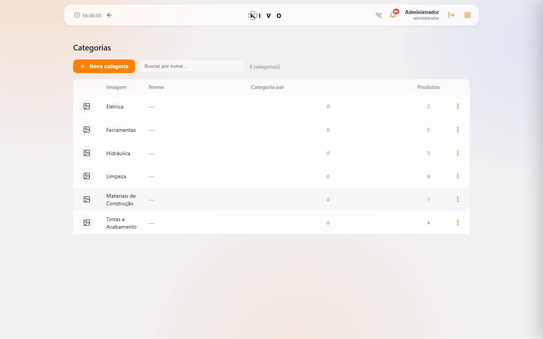The image size is (543, 339).
Task: Select the Hidráulica category name
Action: (118, 153)
